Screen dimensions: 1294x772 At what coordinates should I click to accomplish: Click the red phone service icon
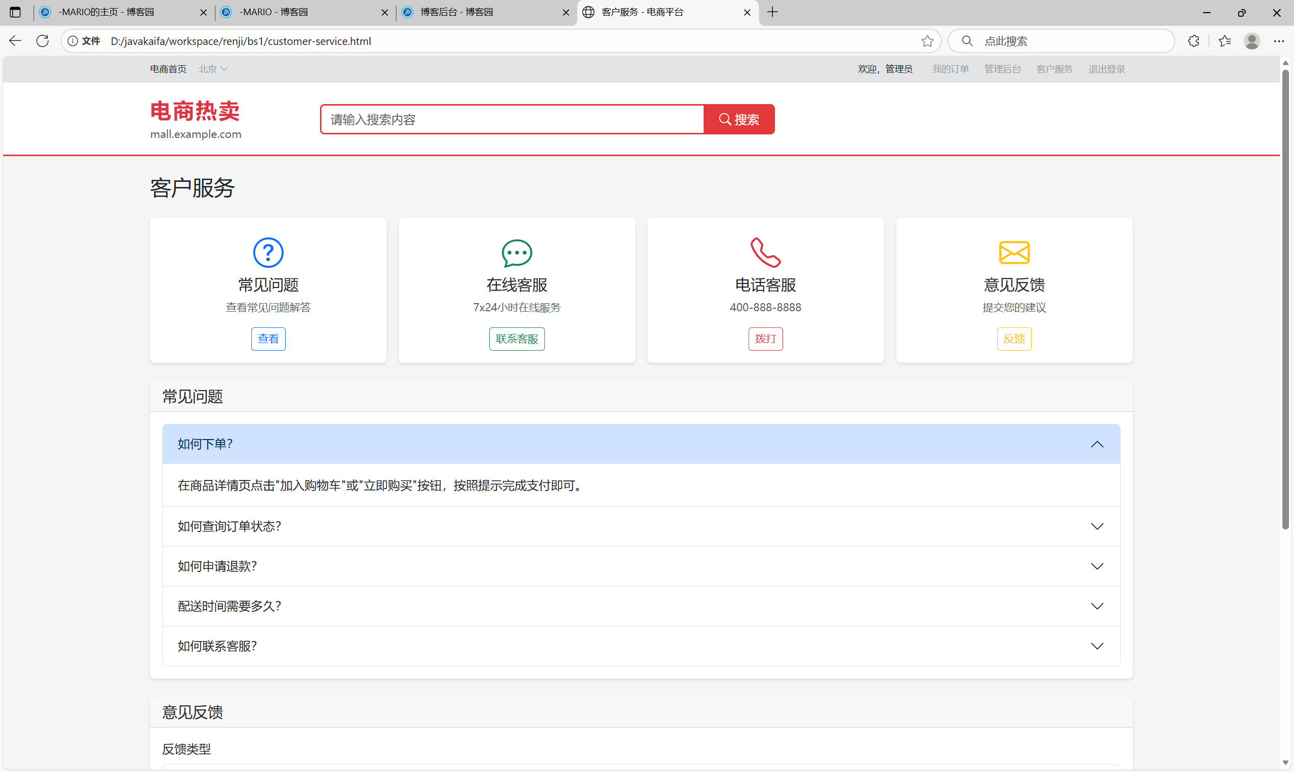[765, 252]
